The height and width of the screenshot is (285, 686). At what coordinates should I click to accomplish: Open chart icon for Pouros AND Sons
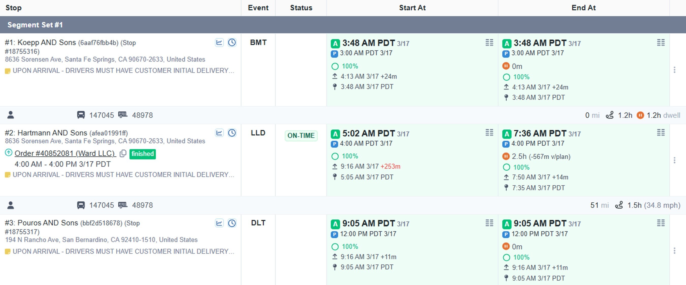pyautogui.click(x=219, y=223)
